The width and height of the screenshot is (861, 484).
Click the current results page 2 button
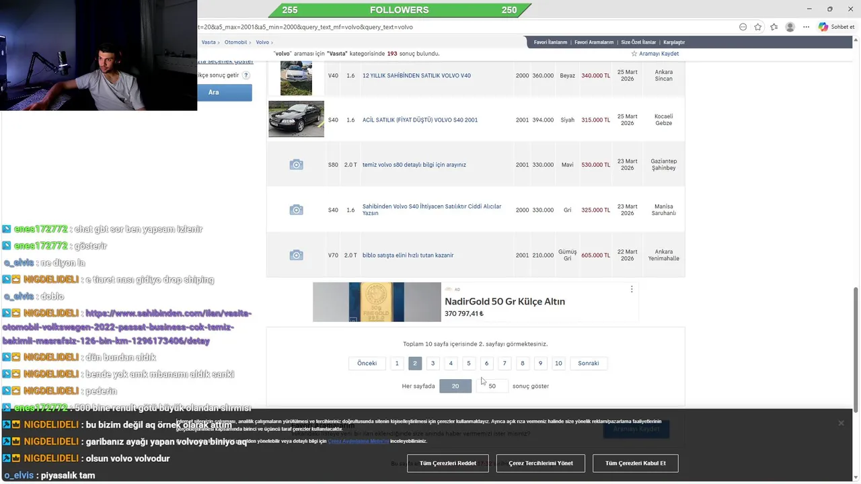(415, 363)
